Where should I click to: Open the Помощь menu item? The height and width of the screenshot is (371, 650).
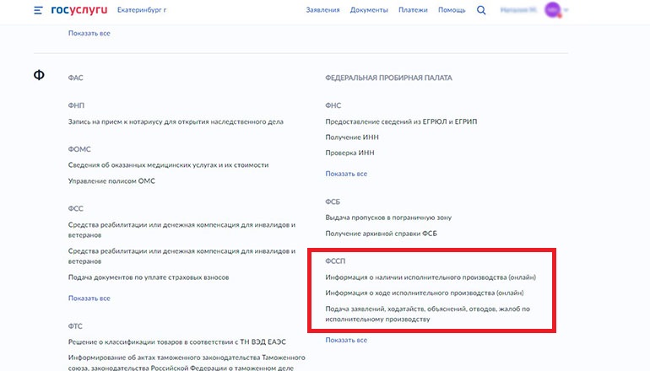(452, 11)
